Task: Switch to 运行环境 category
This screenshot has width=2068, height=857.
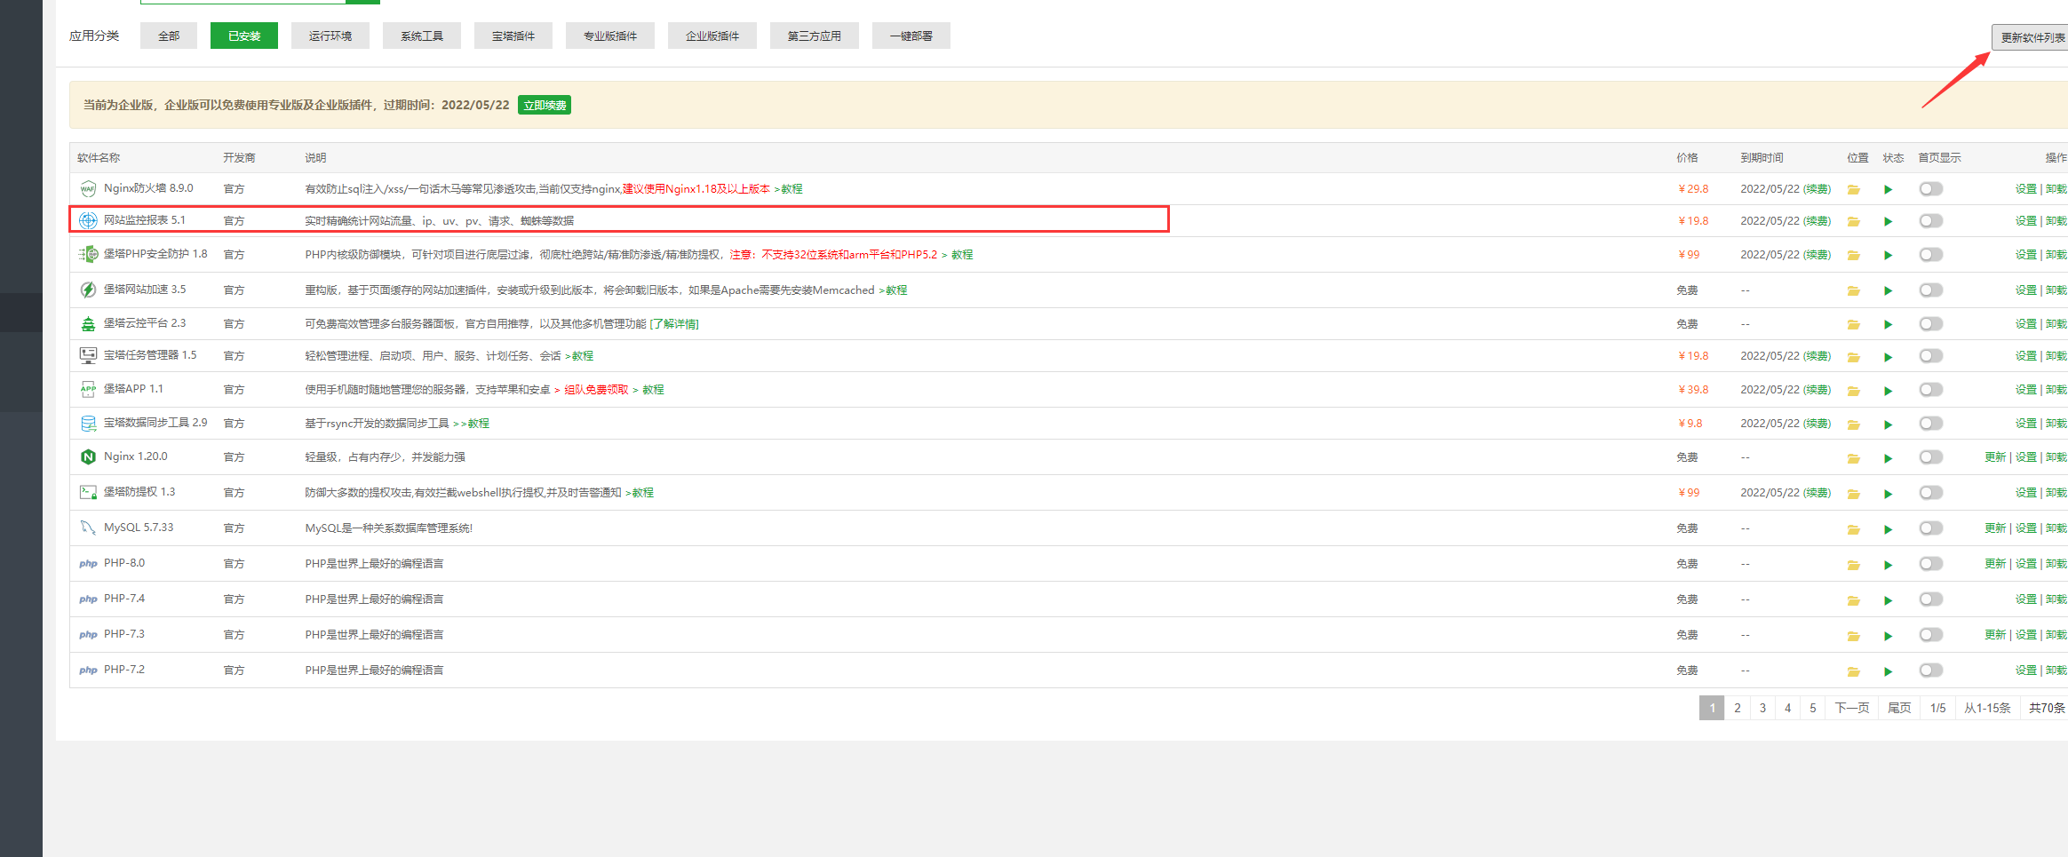Action: (x=330, y=36)
